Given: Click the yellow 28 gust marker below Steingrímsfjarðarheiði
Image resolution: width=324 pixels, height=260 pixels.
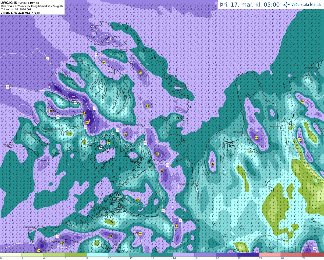Looking at the screenshot, I should tap(126, 135).
